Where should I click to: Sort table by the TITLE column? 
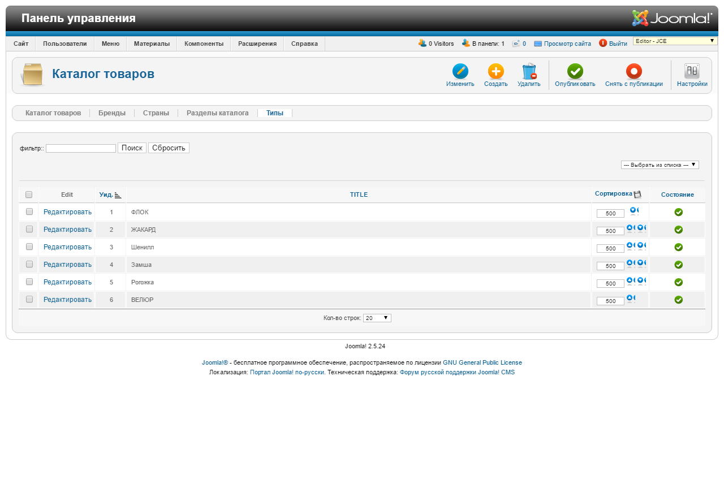359,195
